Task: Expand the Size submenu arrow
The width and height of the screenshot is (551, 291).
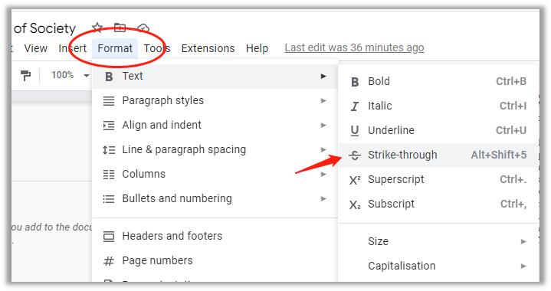Action: pos(523,241)
